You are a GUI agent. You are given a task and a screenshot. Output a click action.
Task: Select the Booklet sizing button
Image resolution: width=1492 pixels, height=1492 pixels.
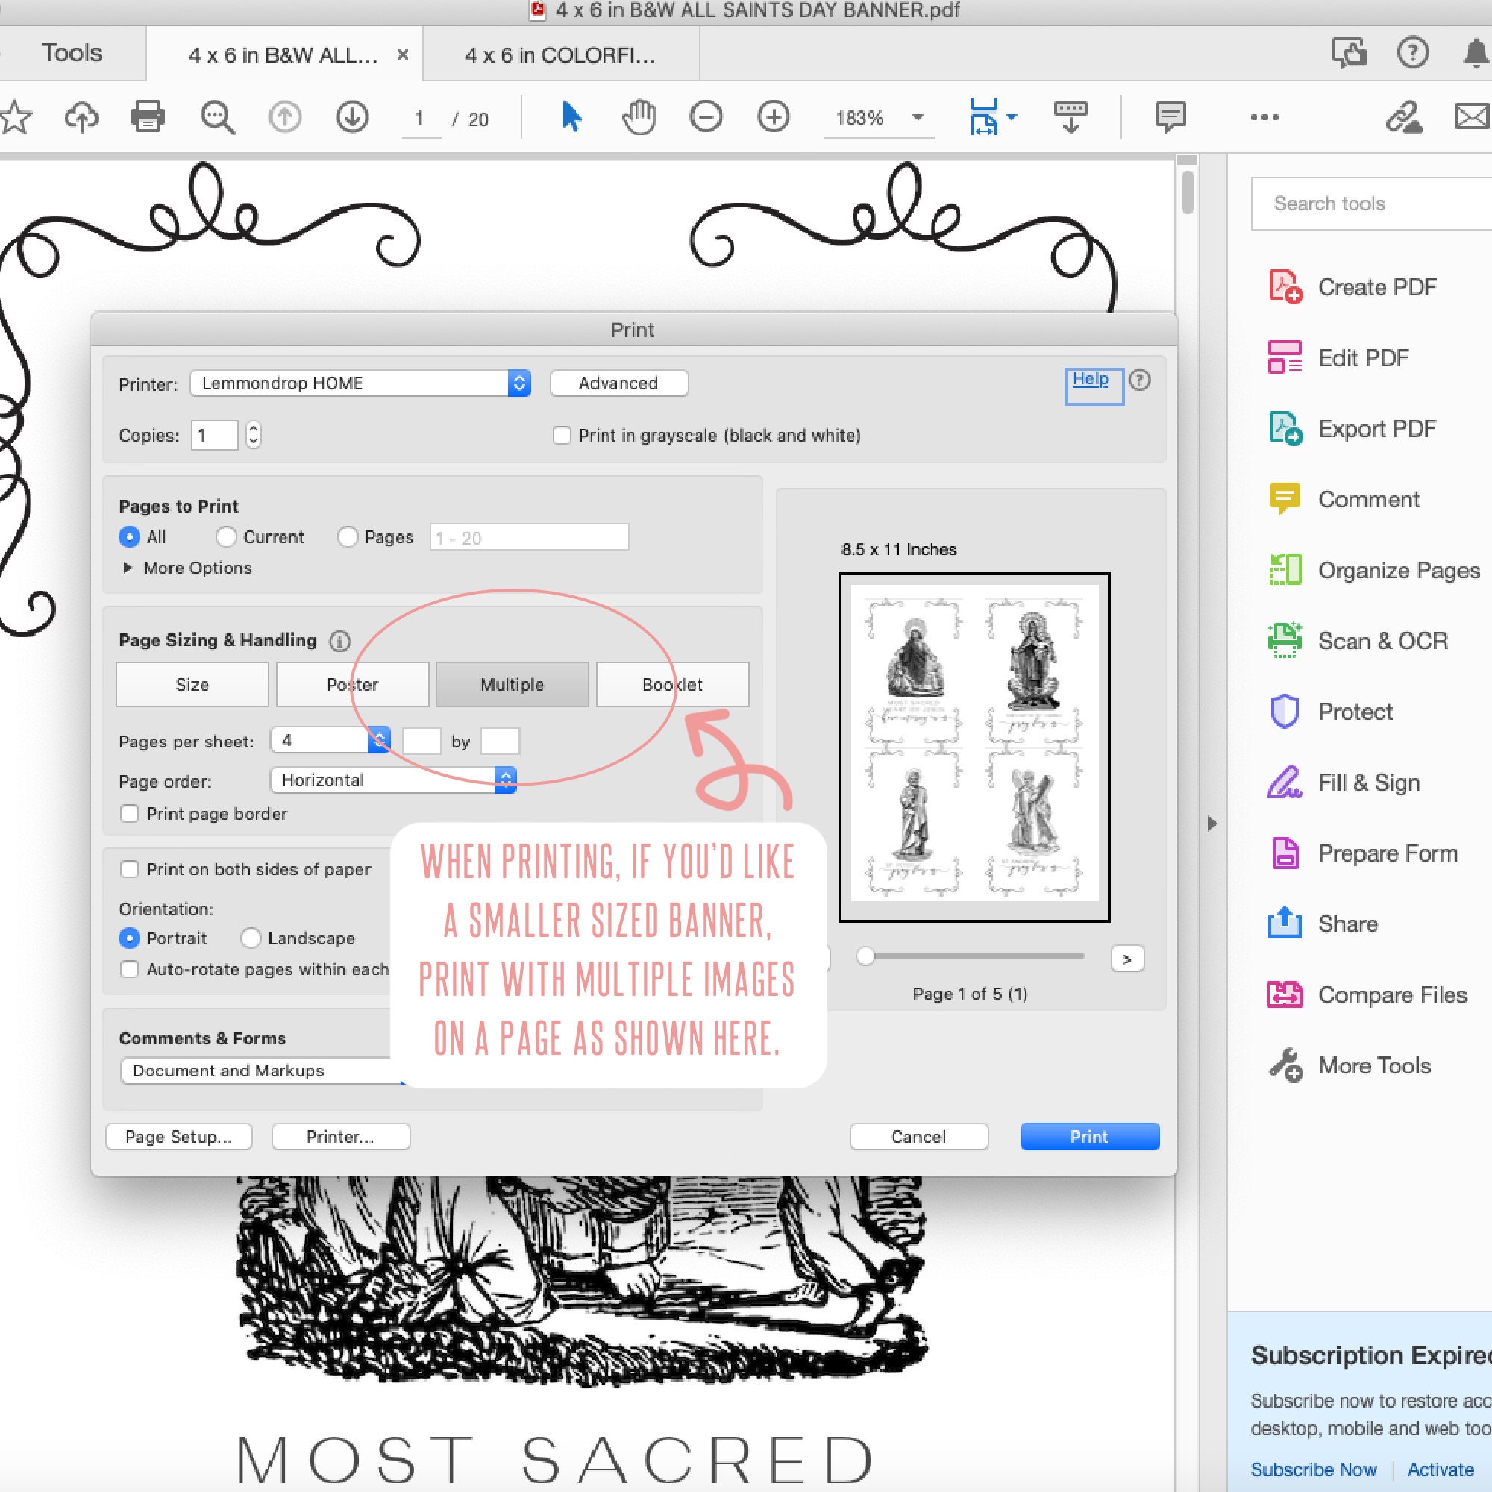click(673, 684)
